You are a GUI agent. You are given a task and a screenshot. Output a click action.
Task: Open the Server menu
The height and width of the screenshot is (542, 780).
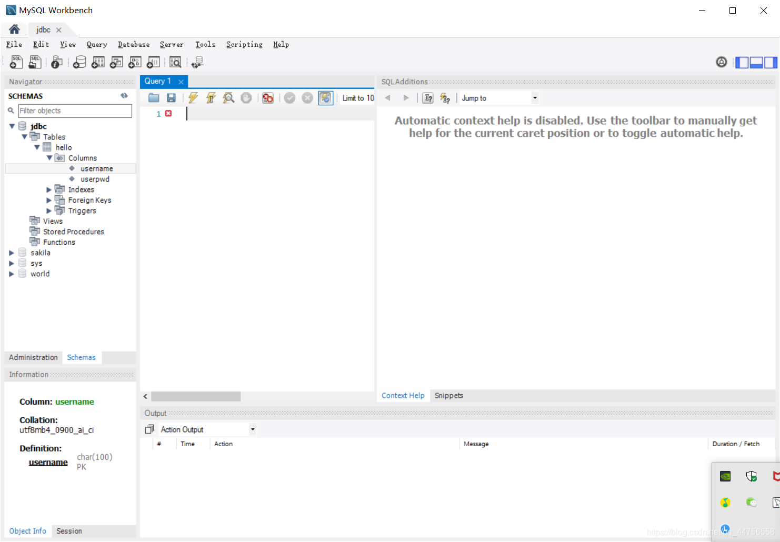(x=172, y=44)
